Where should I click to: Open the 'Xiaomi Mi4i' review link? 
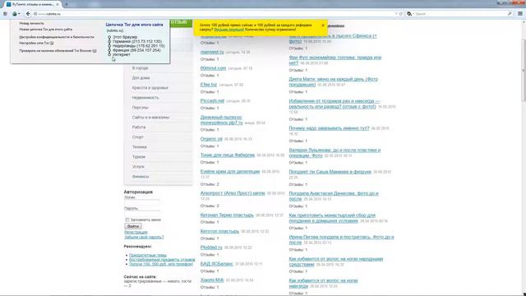pos(212,280)
